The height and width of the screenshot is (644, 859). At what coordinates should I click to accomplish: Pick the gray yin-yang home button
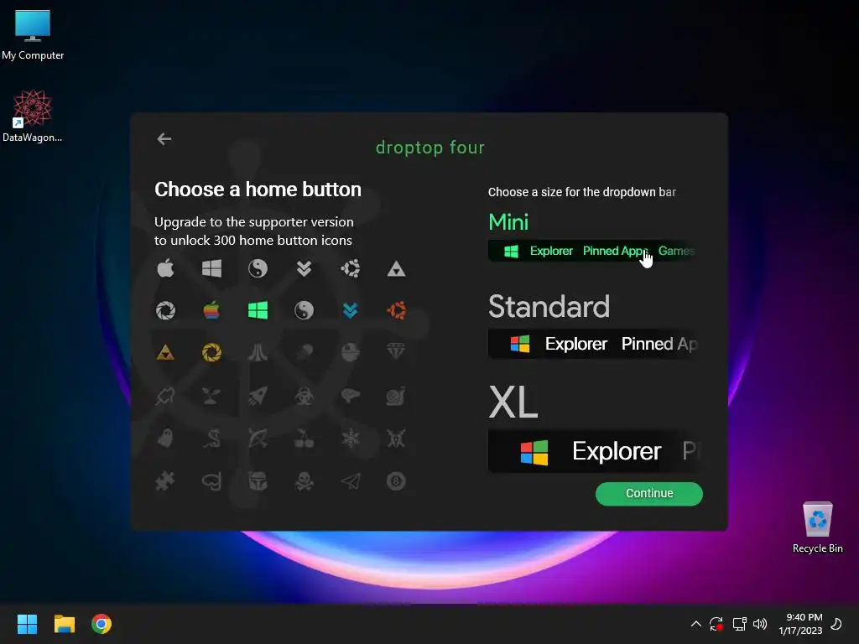304,310
